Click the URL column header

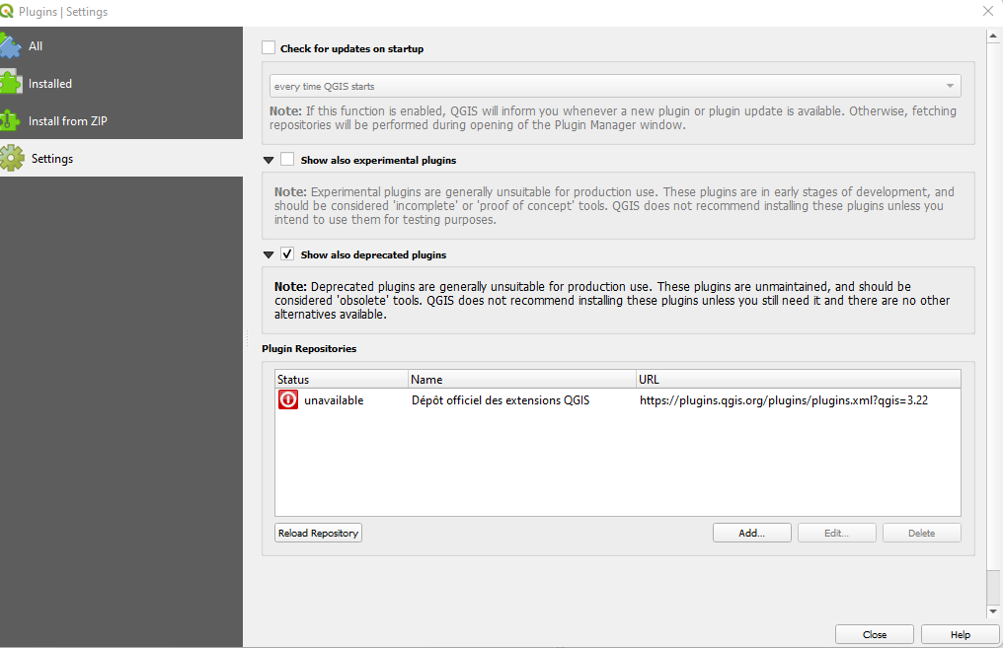799,379
